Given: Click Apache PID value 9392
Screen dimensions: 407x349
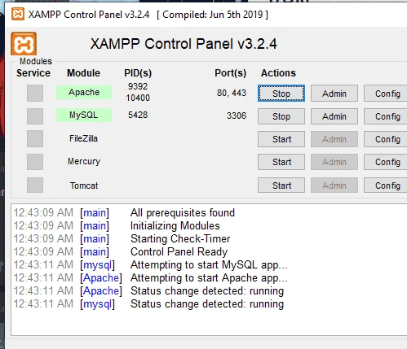Looking at the screenshot, I should pyautogui.click(x=138, y=86).
